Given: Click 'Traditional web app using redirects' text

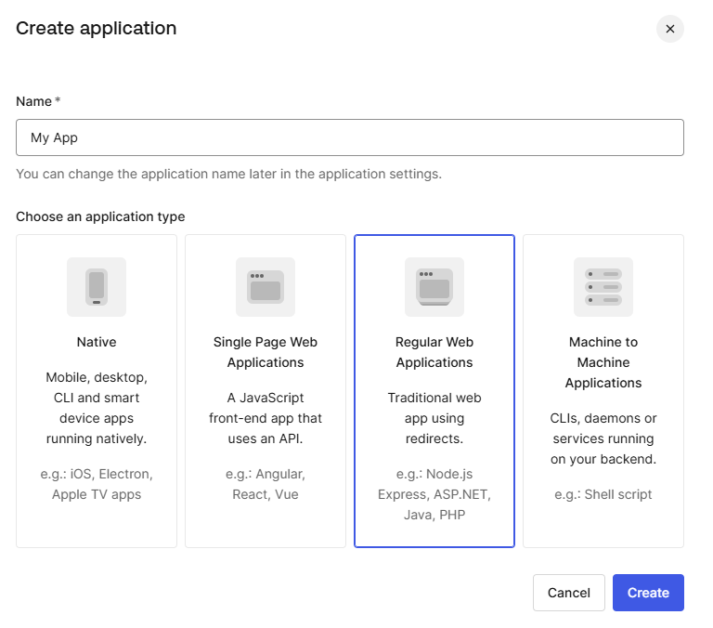Looking at the screenshot, I should (434, 418).
